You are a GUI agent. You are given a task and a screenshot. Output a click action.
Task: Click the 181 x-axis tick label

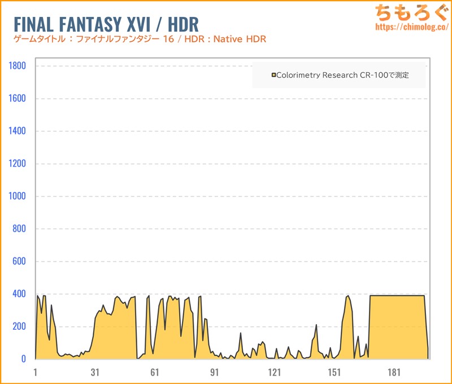(x=394, y=372)
